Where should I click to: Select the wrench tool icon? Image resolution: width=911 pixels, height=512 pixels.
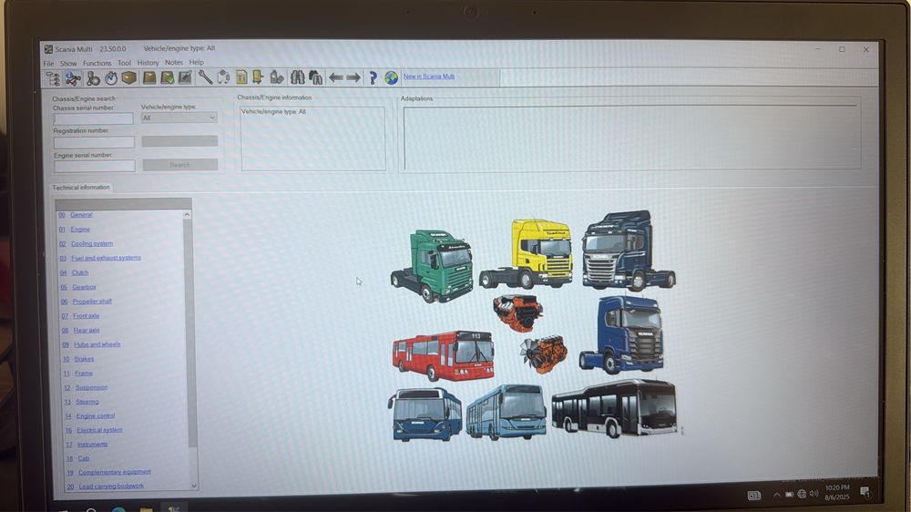(205, 77)
